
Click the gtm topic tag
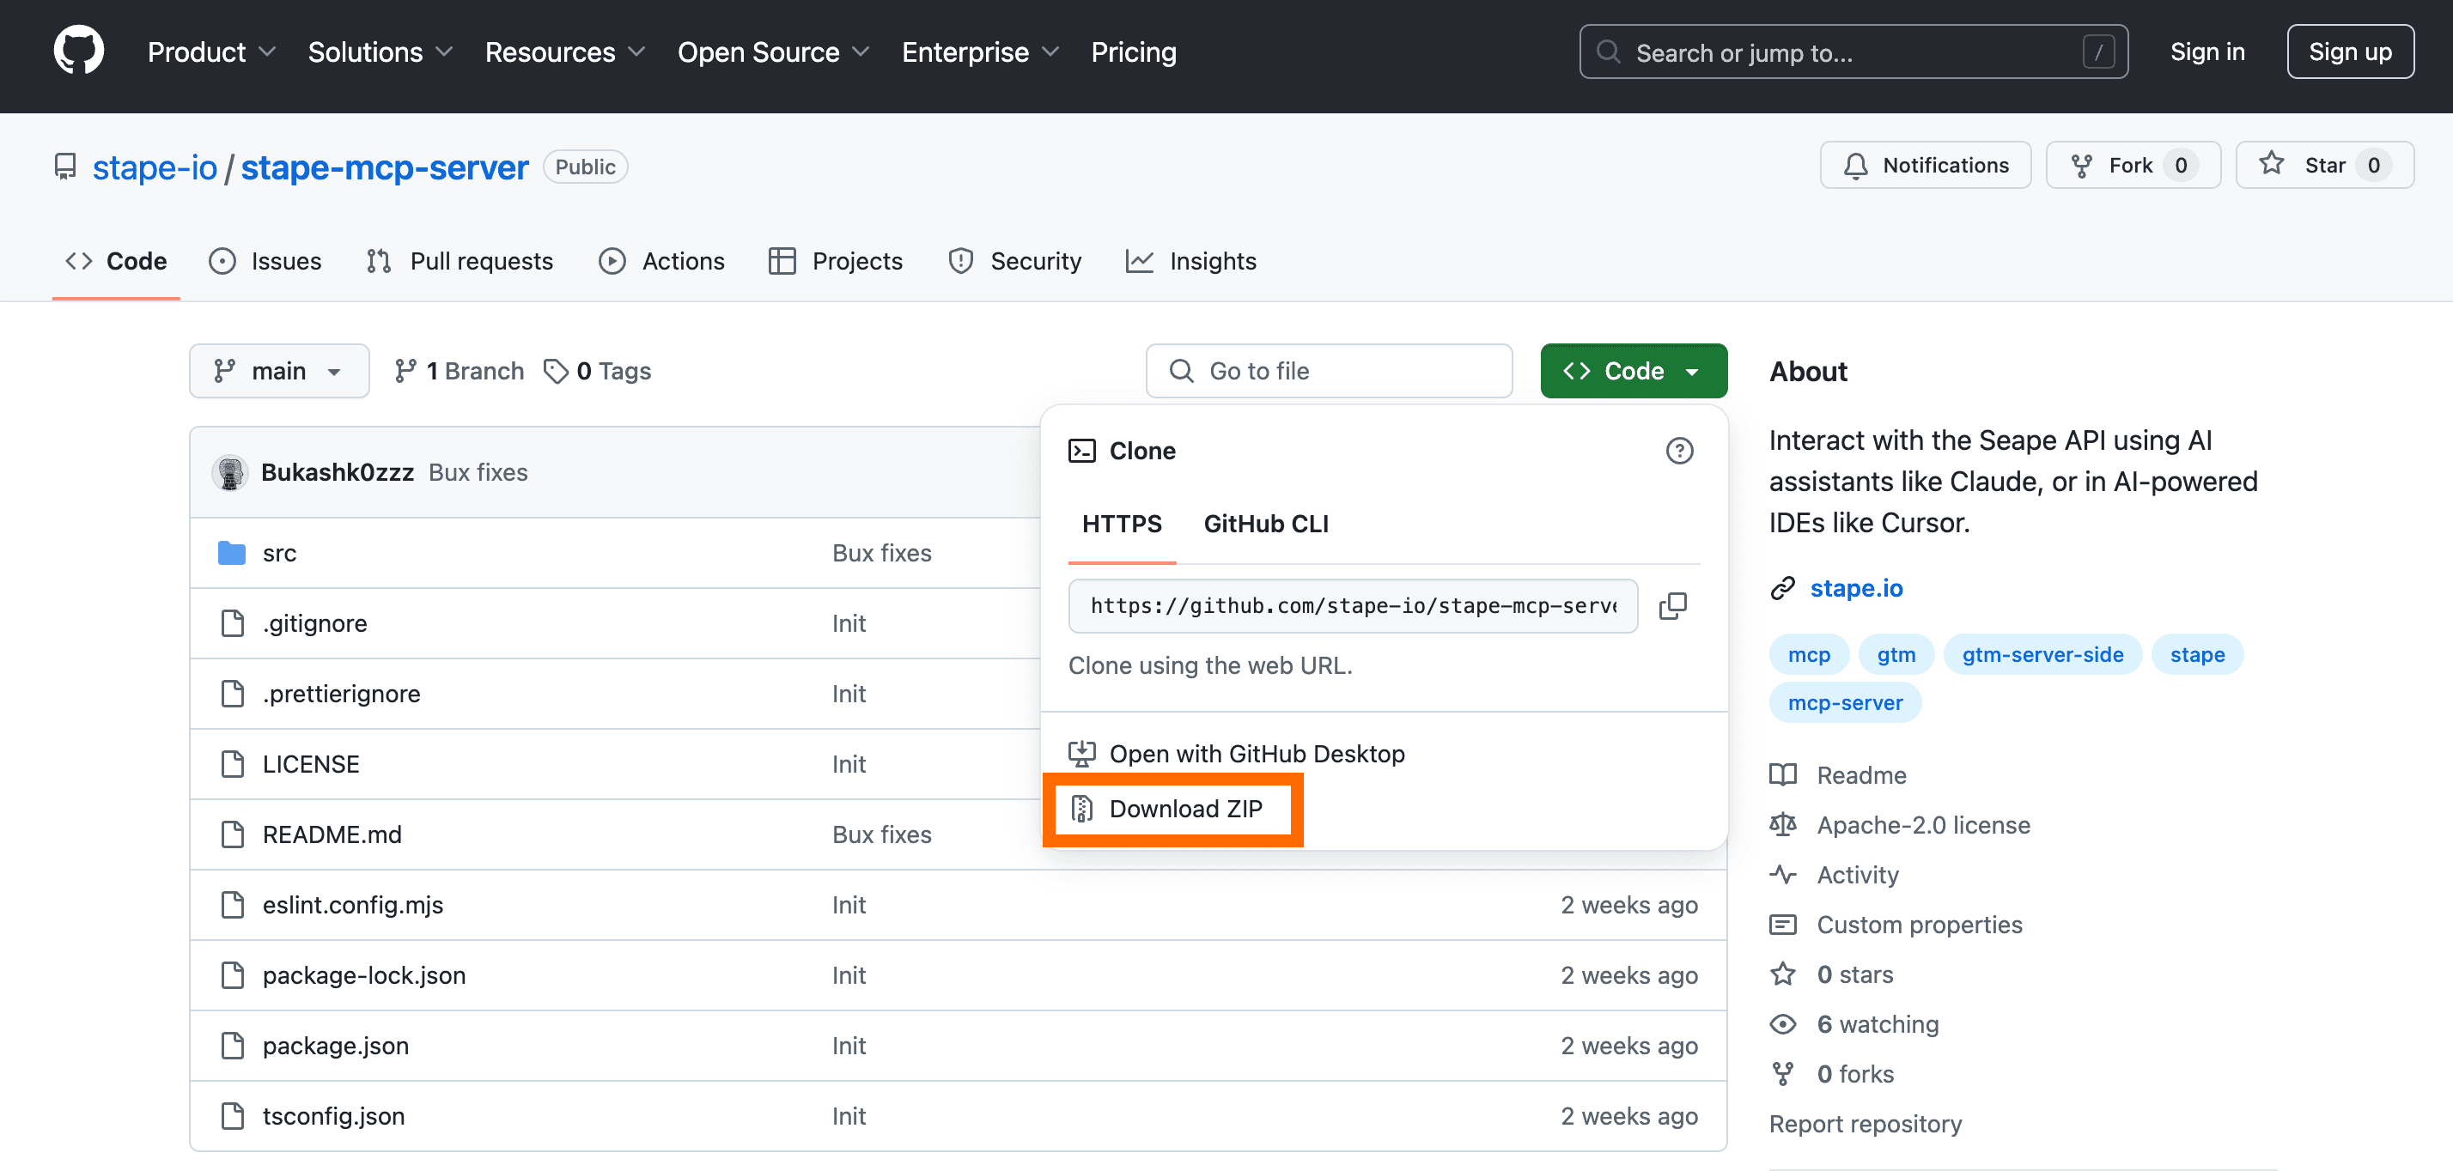tap(1896, 655)
